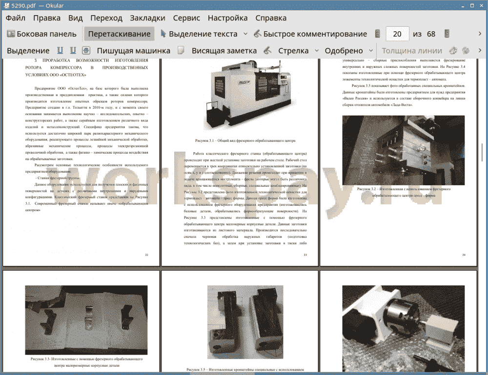Viewport: 488px width, 375px height.
Task: Click the vertical scrollbar handle
Action: coord(483,152)
